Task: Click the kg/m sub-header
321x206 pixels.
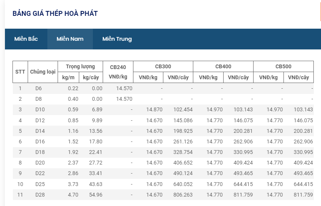Action: [68, 77]
